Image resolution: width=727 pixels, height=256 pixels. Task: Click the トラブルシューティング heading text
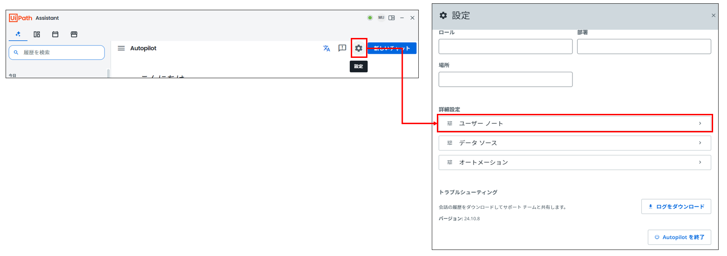point(468,192)
